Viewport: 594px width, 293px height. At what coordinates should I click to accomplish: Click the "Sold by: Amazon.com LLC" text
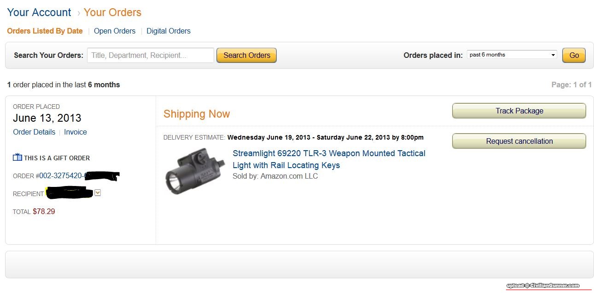click(x=275, y=176)
